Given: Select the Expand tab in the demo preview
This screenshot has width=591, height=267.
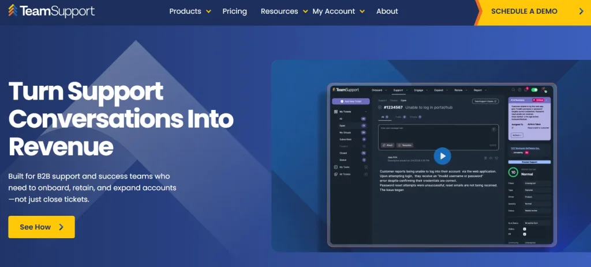Looking at the screenshot, I should pos(440,90).
